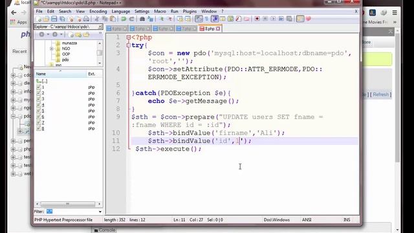The height and width of the screenshot is (233, 414).
Task: Click the Print toolbar icon
Action: (86, 19)
